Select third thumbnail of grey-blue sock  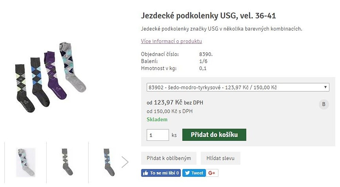pyautogui.click(x=109, y=162)
